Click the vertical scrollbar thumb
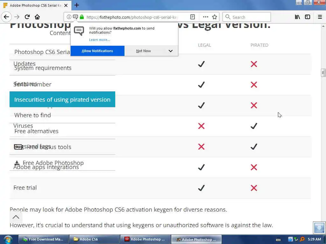The image size is (326, 244). click(x=323, y=73)
